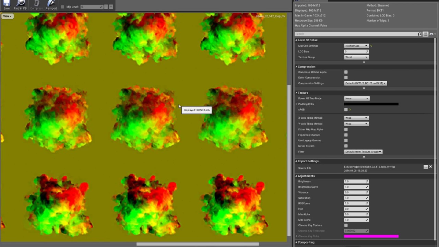Click the Save icon in the toolbar
Viewport: 439px width, 247px height.
click(x=6, y=5)
